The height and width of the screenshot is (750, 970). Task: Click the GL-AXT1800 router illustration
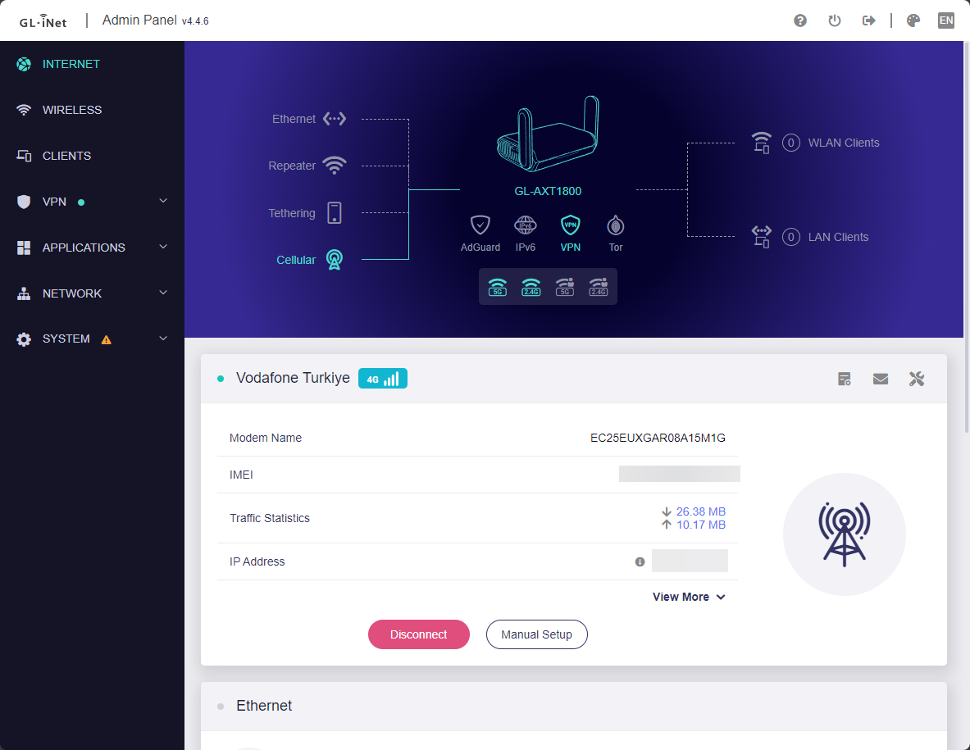point(548,134)
